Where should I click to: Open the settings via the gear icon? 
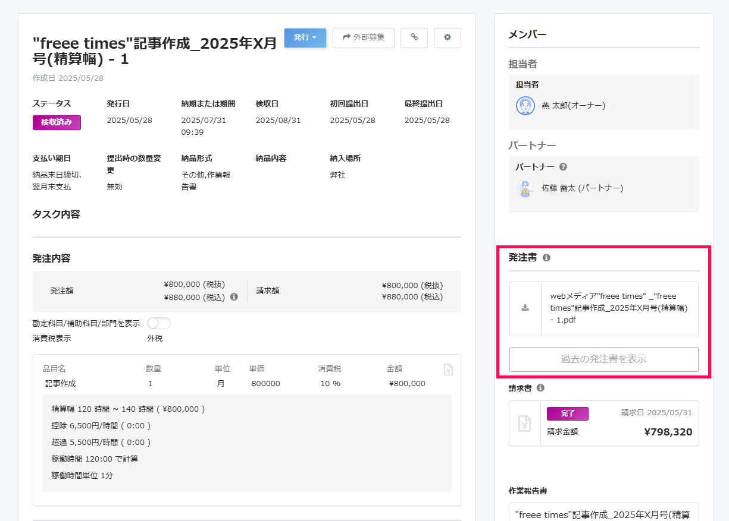point(447,37)
